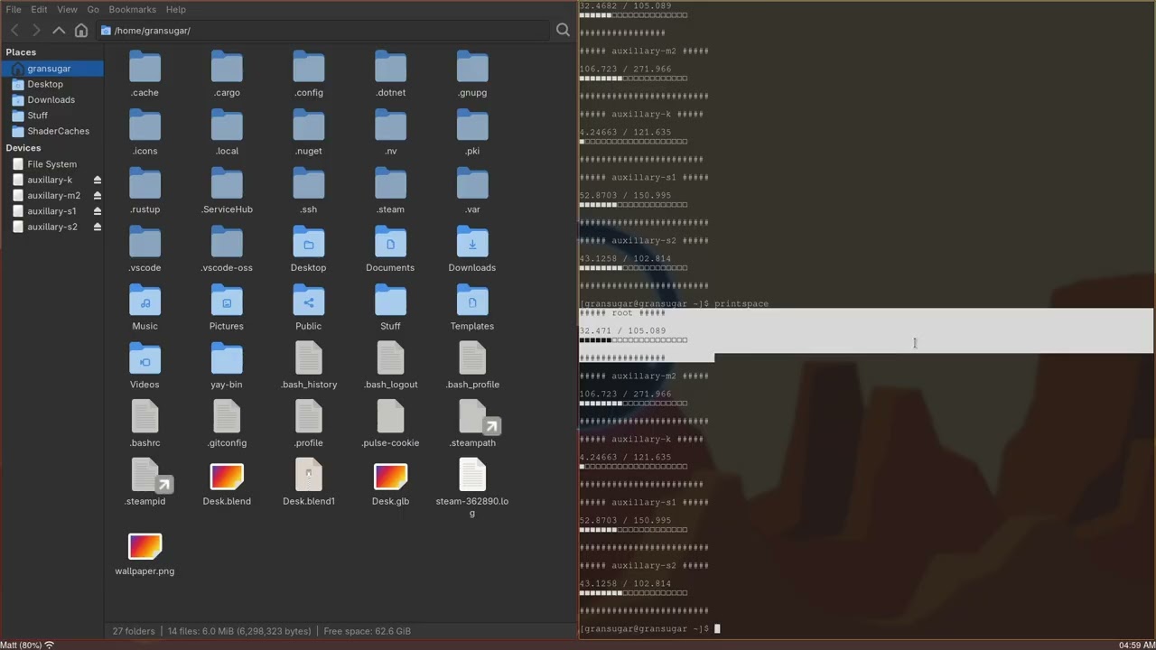Select the .gnupg folder icon
The image size is (1156, 650).
[x=472, y=68]
